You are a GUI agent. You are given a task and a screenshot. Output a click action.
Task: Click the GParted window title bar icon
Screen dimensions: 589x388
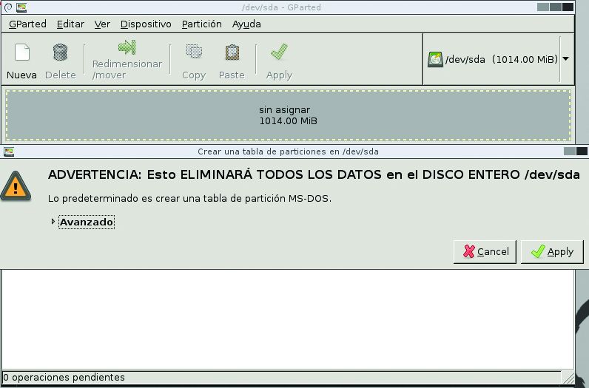coord(21,7)
